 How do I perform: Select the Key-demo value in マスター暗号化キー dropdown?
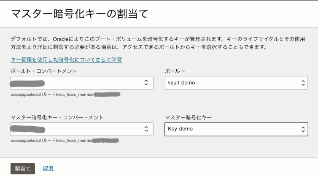tap(181, 129)
